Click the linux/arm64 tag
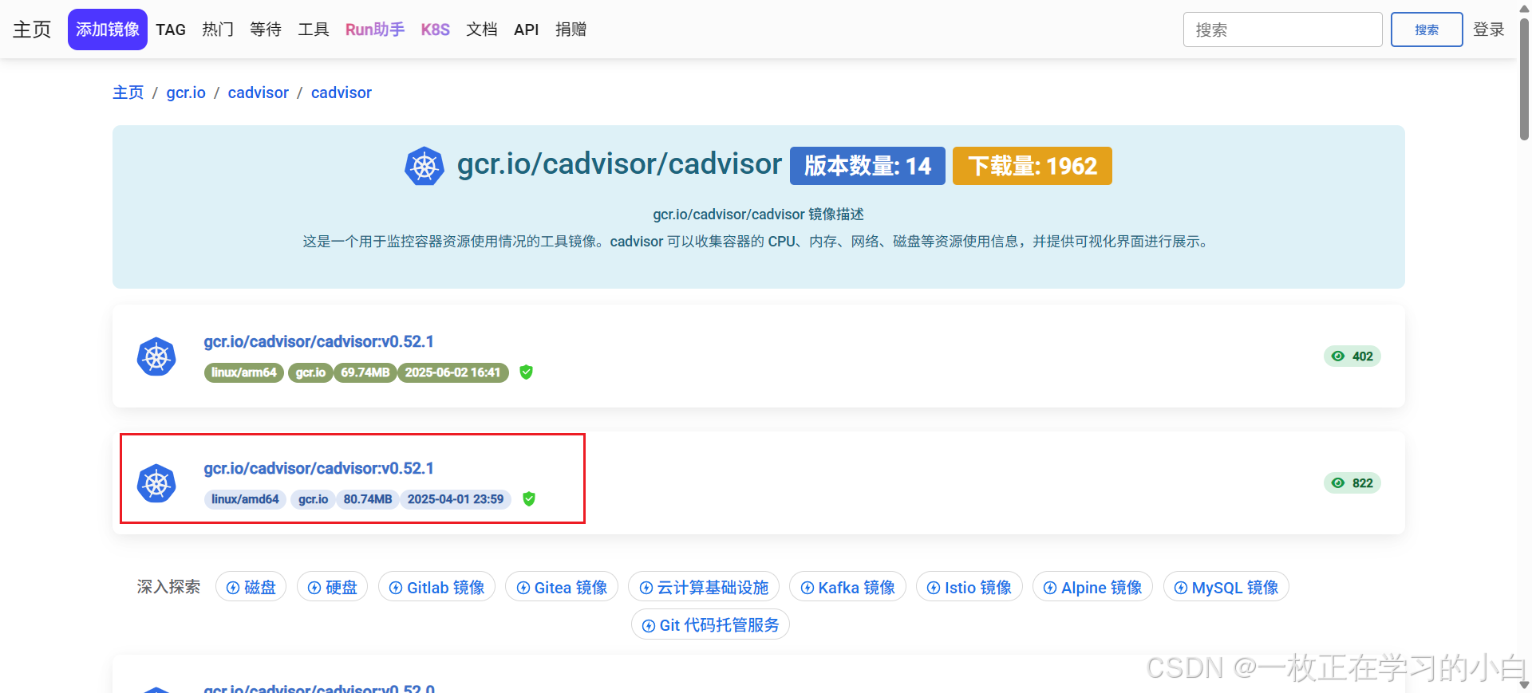This screenshot has width=1532, height=693. coord(244,372)
